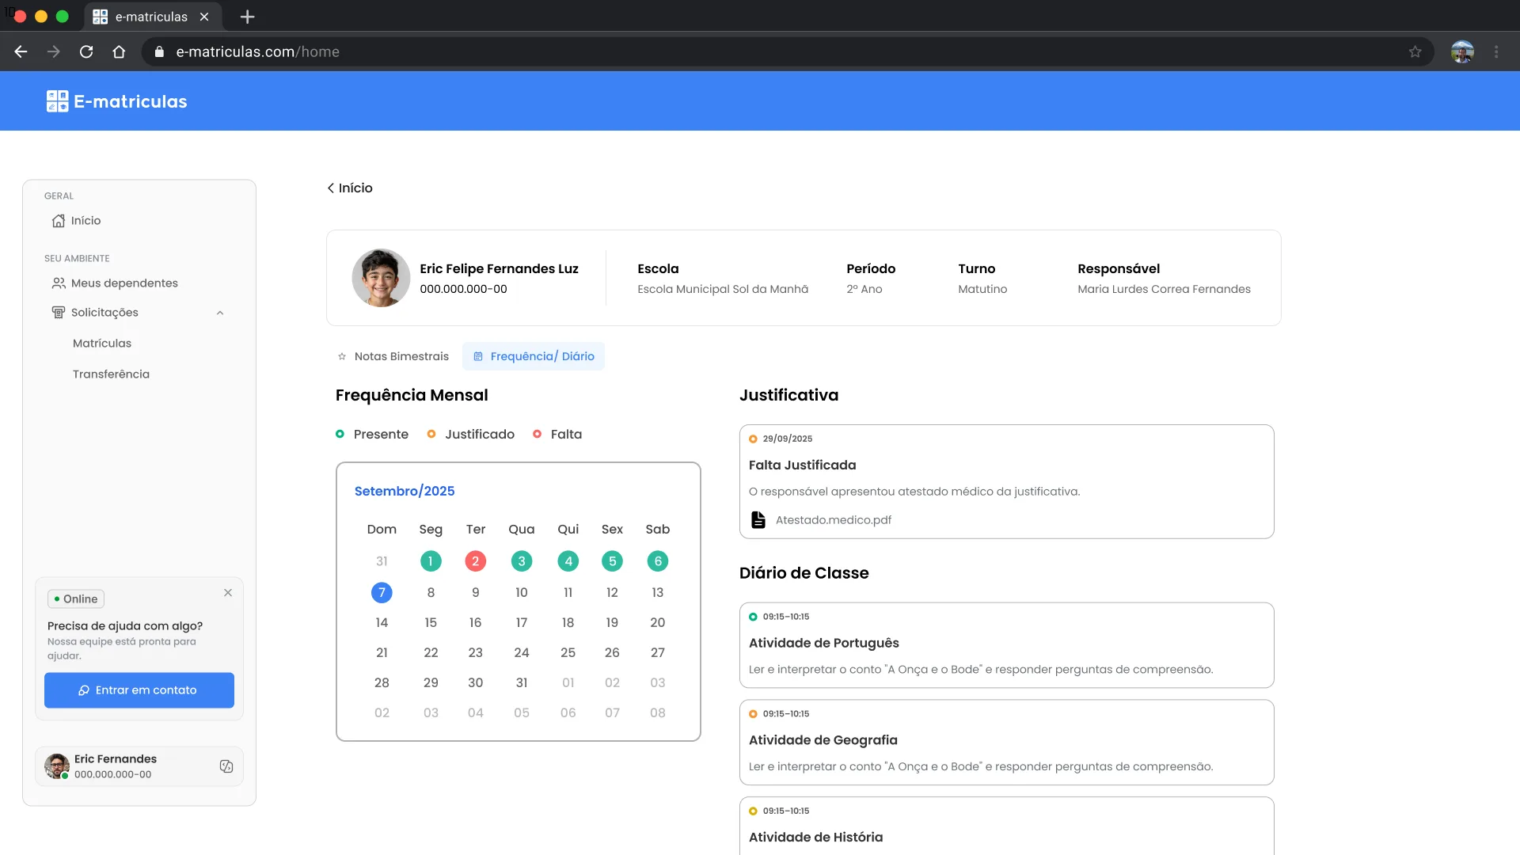The width and height of the screenshot is (1520, 855).
Task: Select day 29 in the calendar
Action: pos(431,682)
